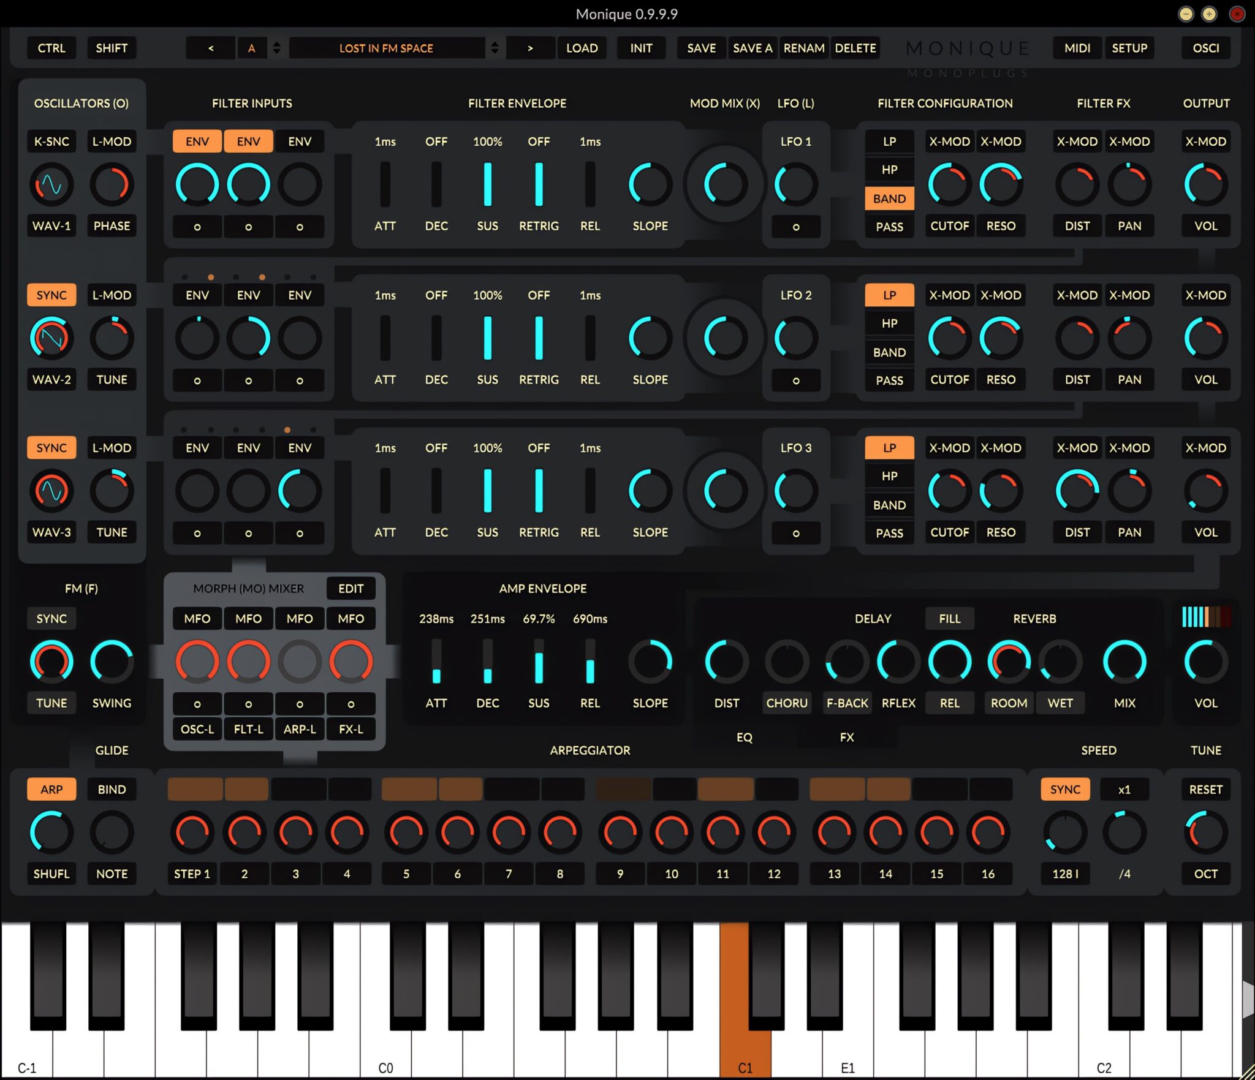The image size is (1255, 1080).
Task: Adjust the CUTOF knob of filter 1
Action: click(x=948, y=183)
